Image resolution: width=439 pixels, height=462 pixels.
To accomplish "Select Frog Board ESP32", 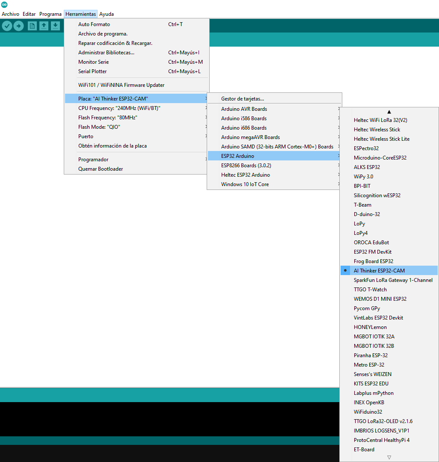I will tap(389, 261).
